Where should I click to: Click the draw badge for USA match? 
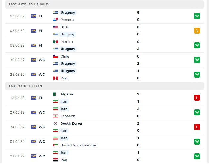(197, 31)
